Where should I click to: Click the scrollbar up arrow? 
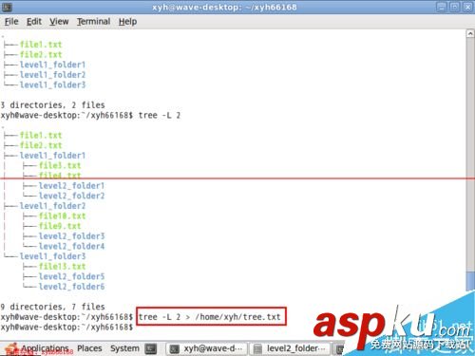coord(470,33)
